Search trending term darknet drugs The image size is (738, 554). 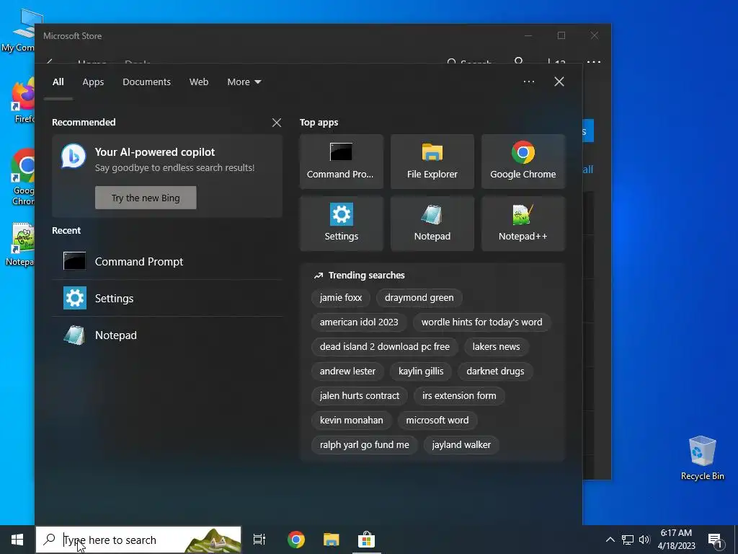coord(495,371)
